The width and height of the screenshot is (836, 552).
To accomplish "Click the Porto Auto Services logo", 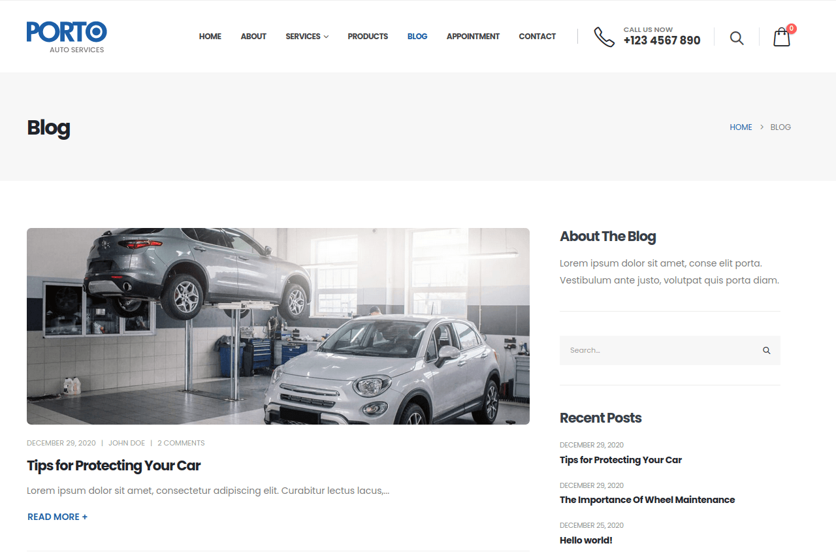I will (x=66, y=37).
